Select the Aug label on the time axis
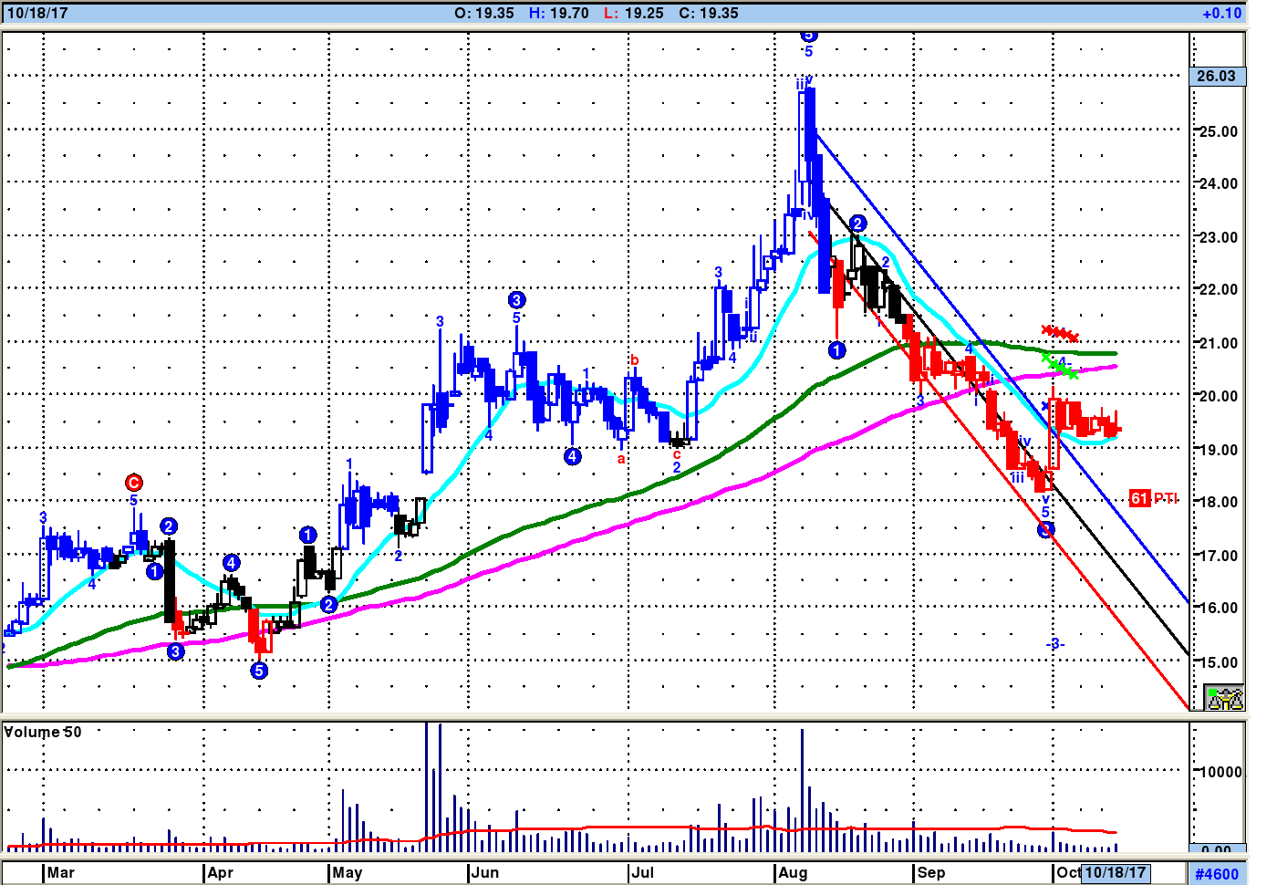1277x885 pixels. [794, 872]
